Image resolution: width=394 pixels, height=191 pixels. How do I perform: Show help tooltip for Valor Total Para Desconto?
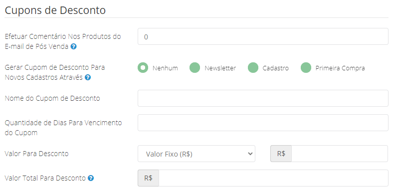click(x=91, y=179)
